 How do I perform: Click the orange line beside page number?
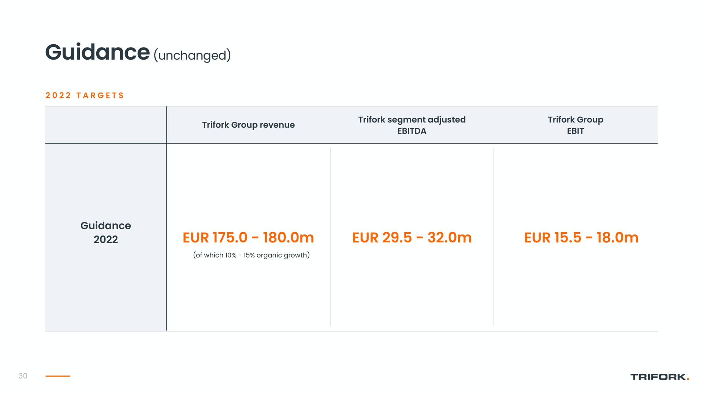58,376
